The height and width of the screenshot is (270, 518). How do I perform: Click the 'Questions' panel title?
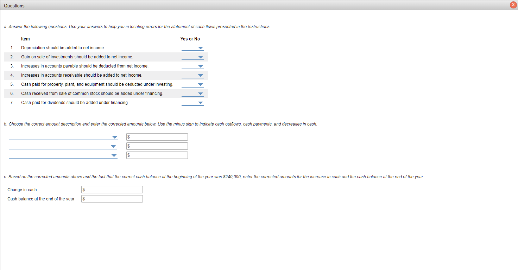tap(14, 6)
